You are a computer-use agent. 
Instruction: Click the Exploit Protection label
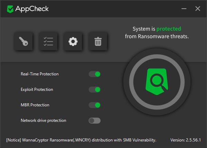point(37,89)
